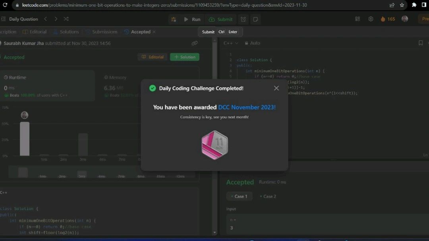Open the Editorial button under Accepted
429x241 pixels.
point(153,57)
